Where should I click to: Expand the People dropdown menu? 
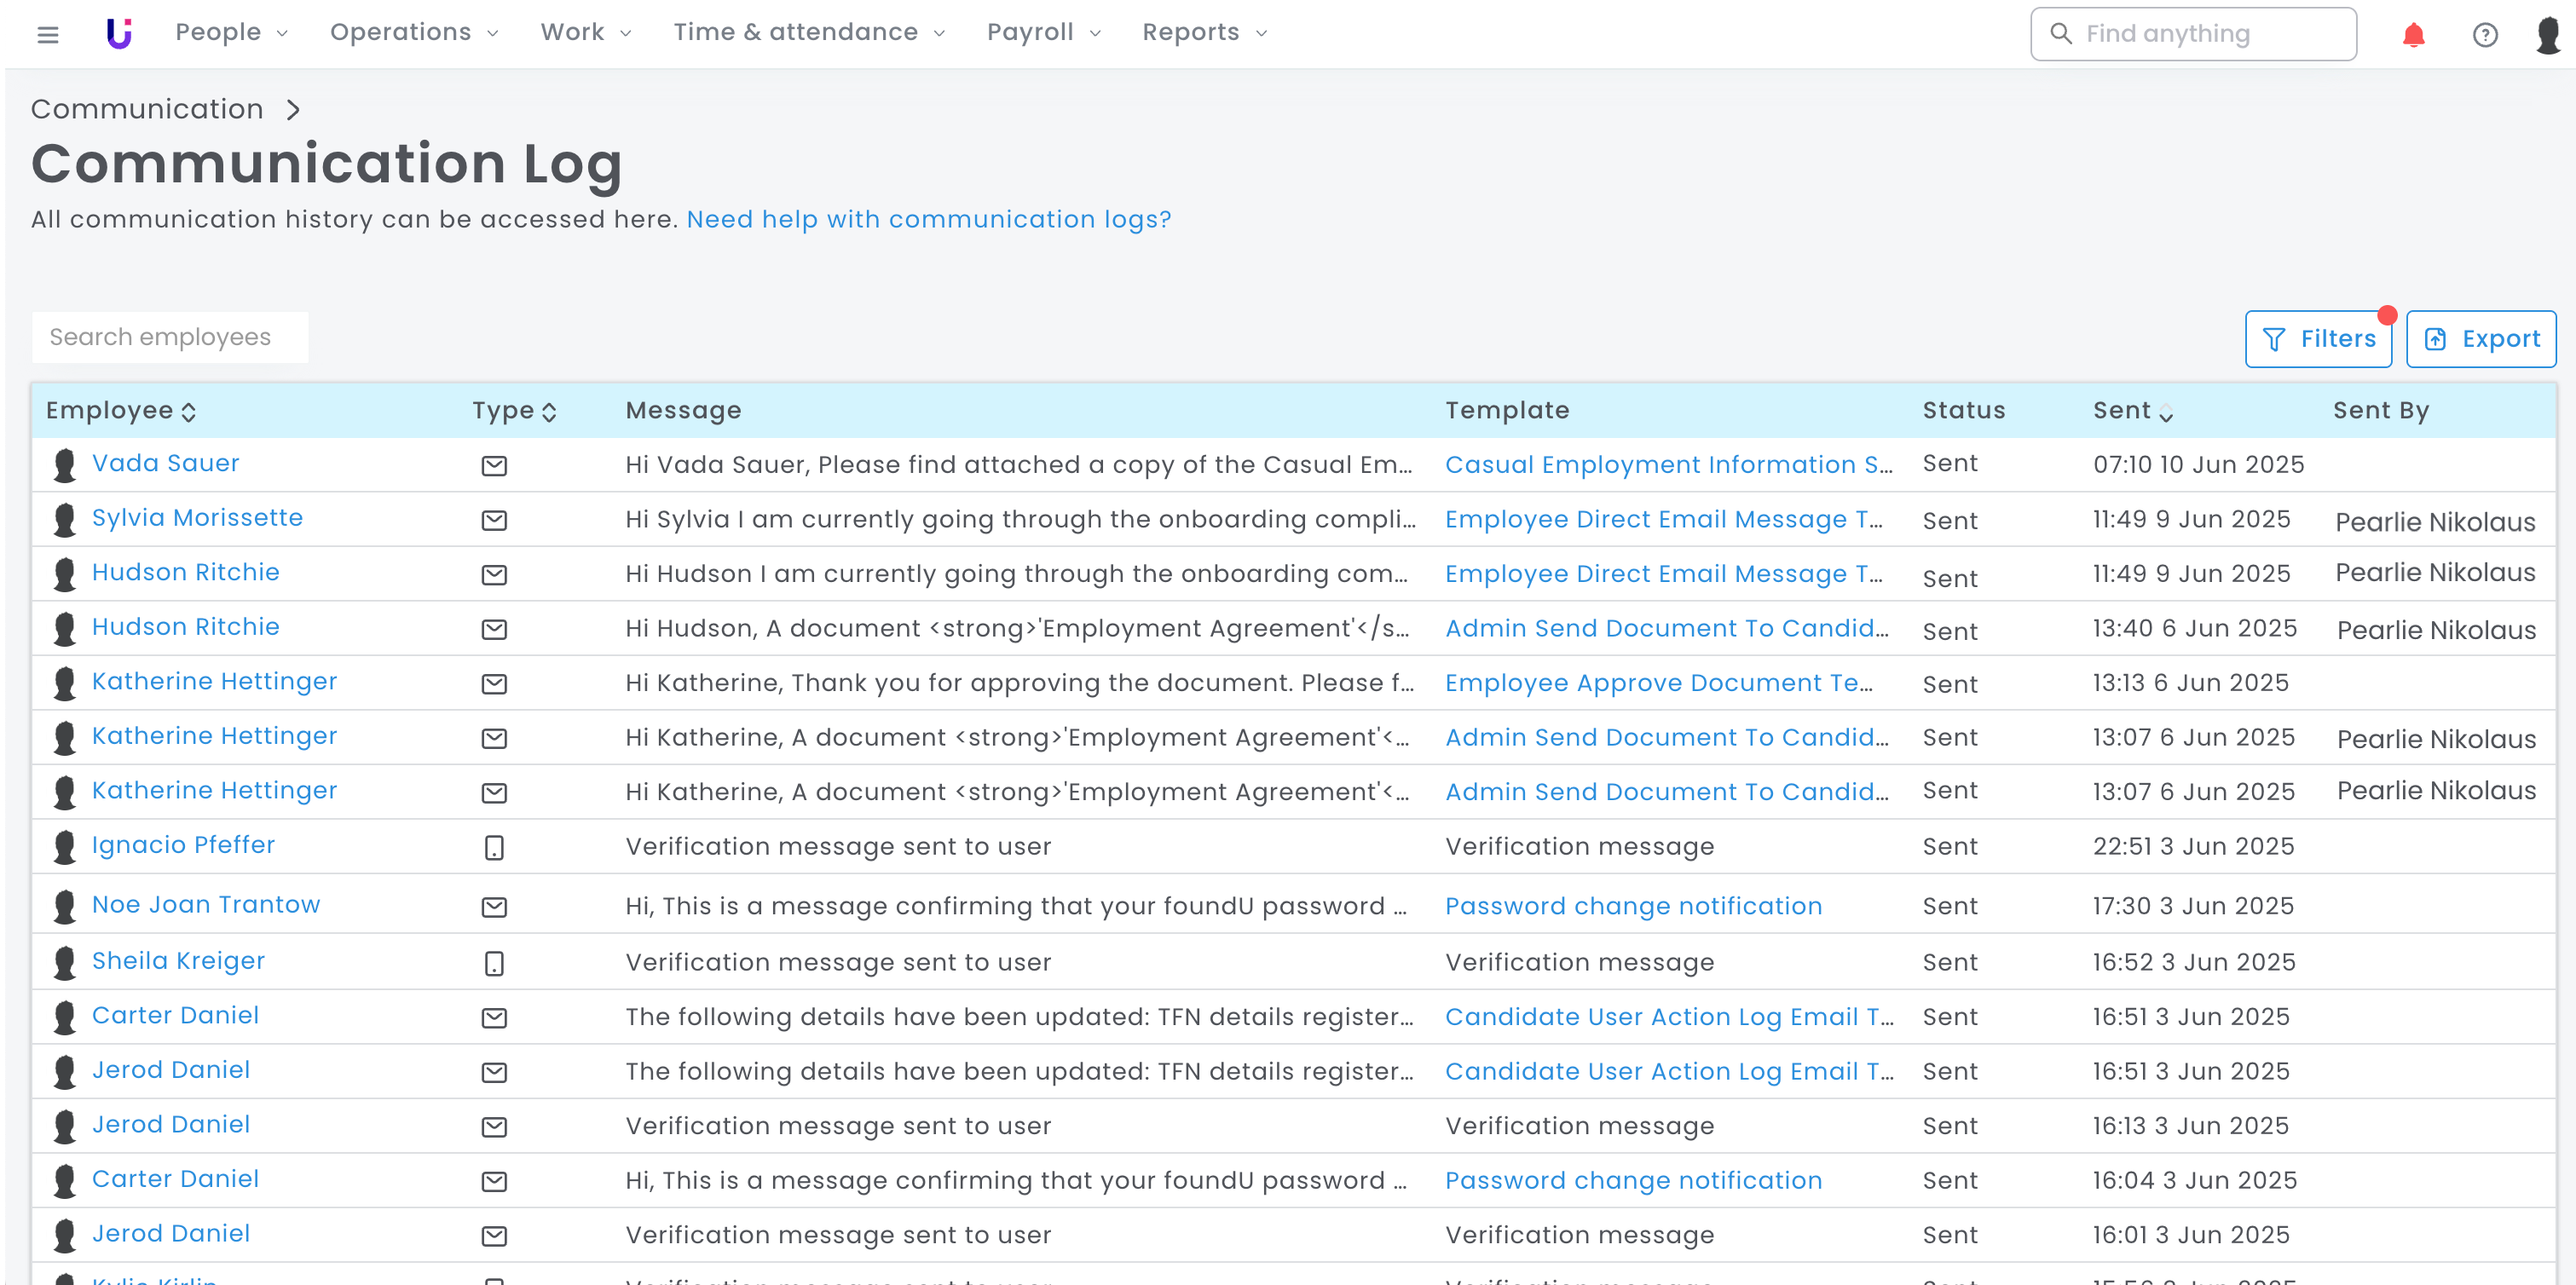click(x=231, y=33)
